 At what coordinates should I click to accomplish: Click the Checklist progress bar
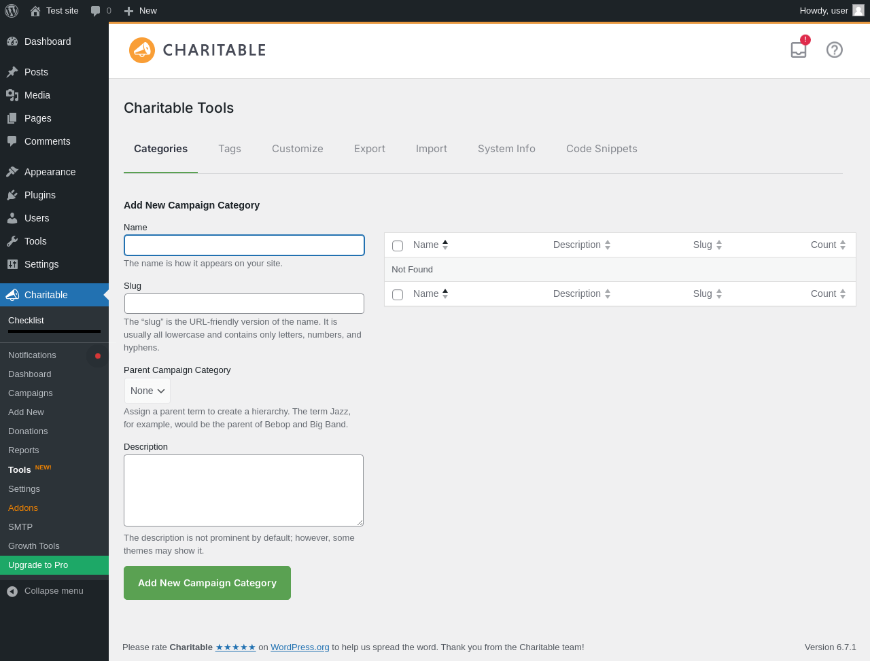click(54, 332)
